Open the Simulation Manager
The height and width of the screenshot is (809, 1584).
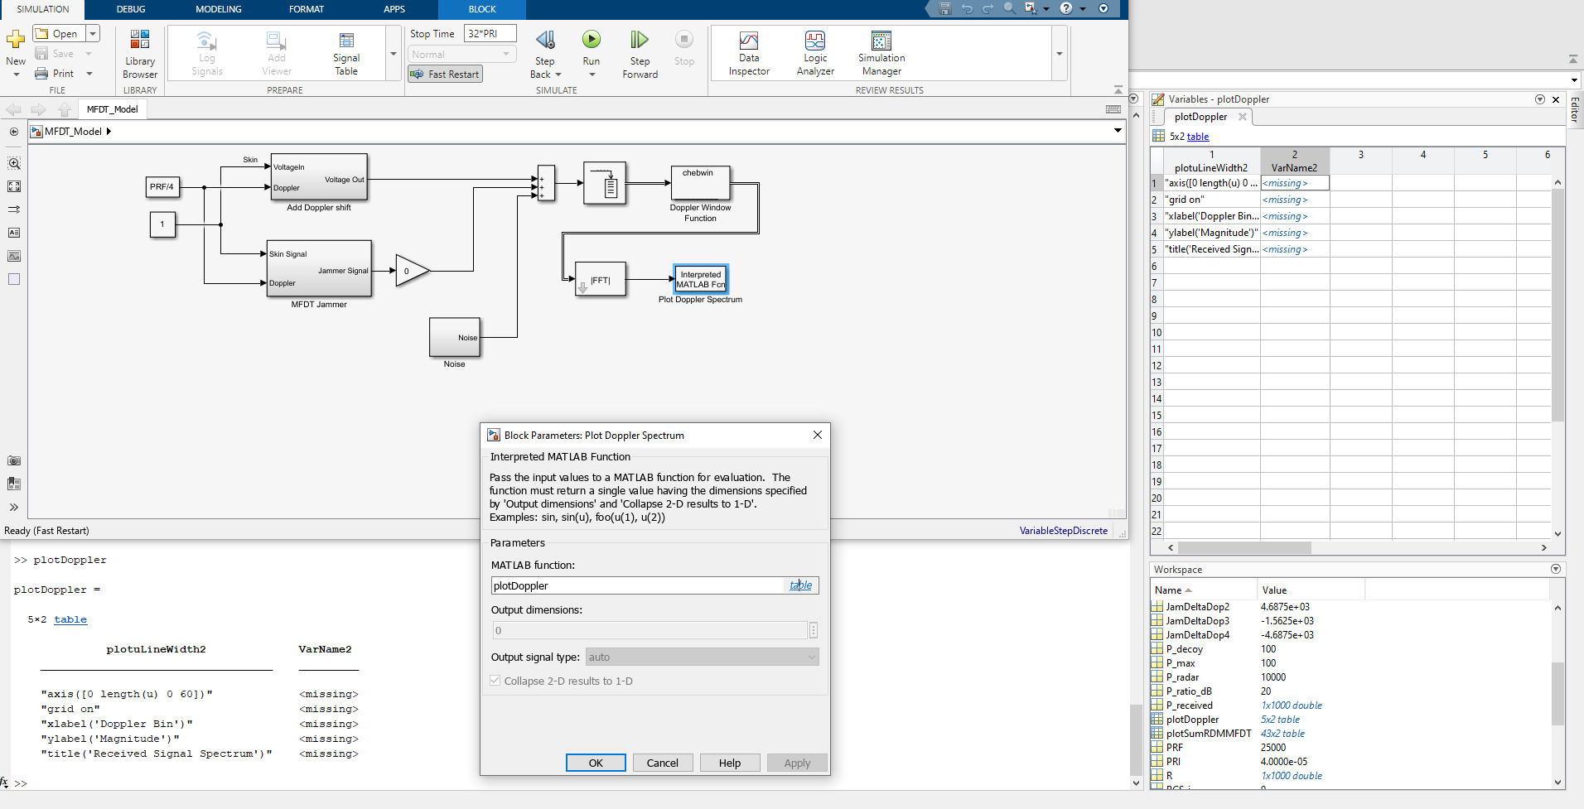pos(881,52)
